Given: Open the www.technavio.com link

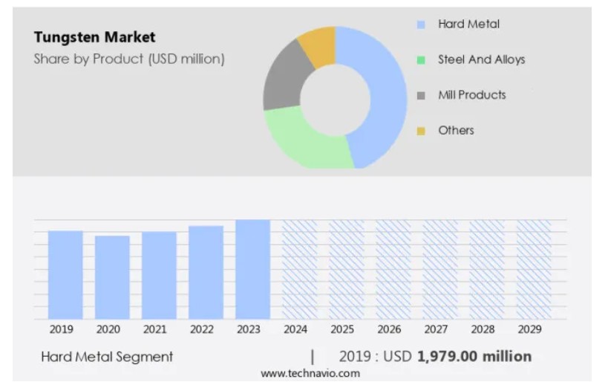Looking at the screenshot, I should (310, 373).
